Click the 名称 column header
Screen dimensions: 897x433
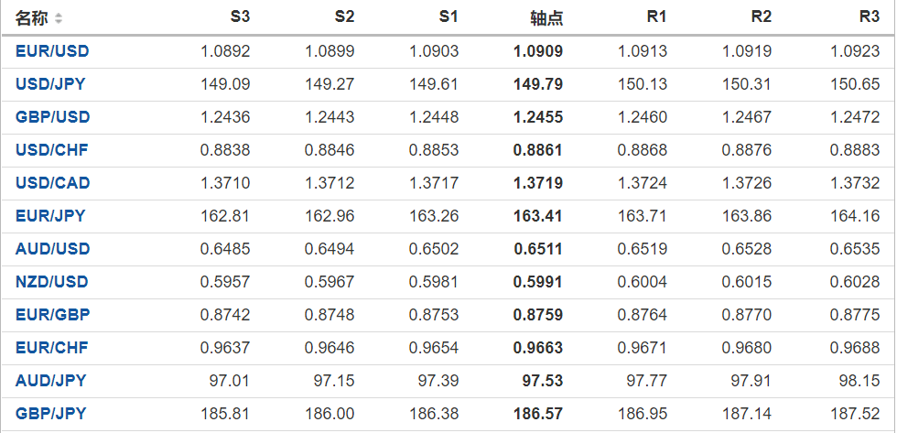[x=32, y=18]
